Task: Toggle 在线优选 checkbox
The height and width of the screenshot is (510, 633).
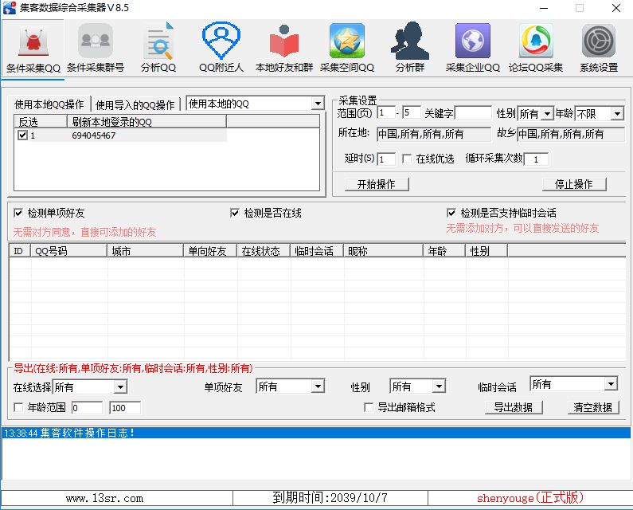Action: point(407,159)
